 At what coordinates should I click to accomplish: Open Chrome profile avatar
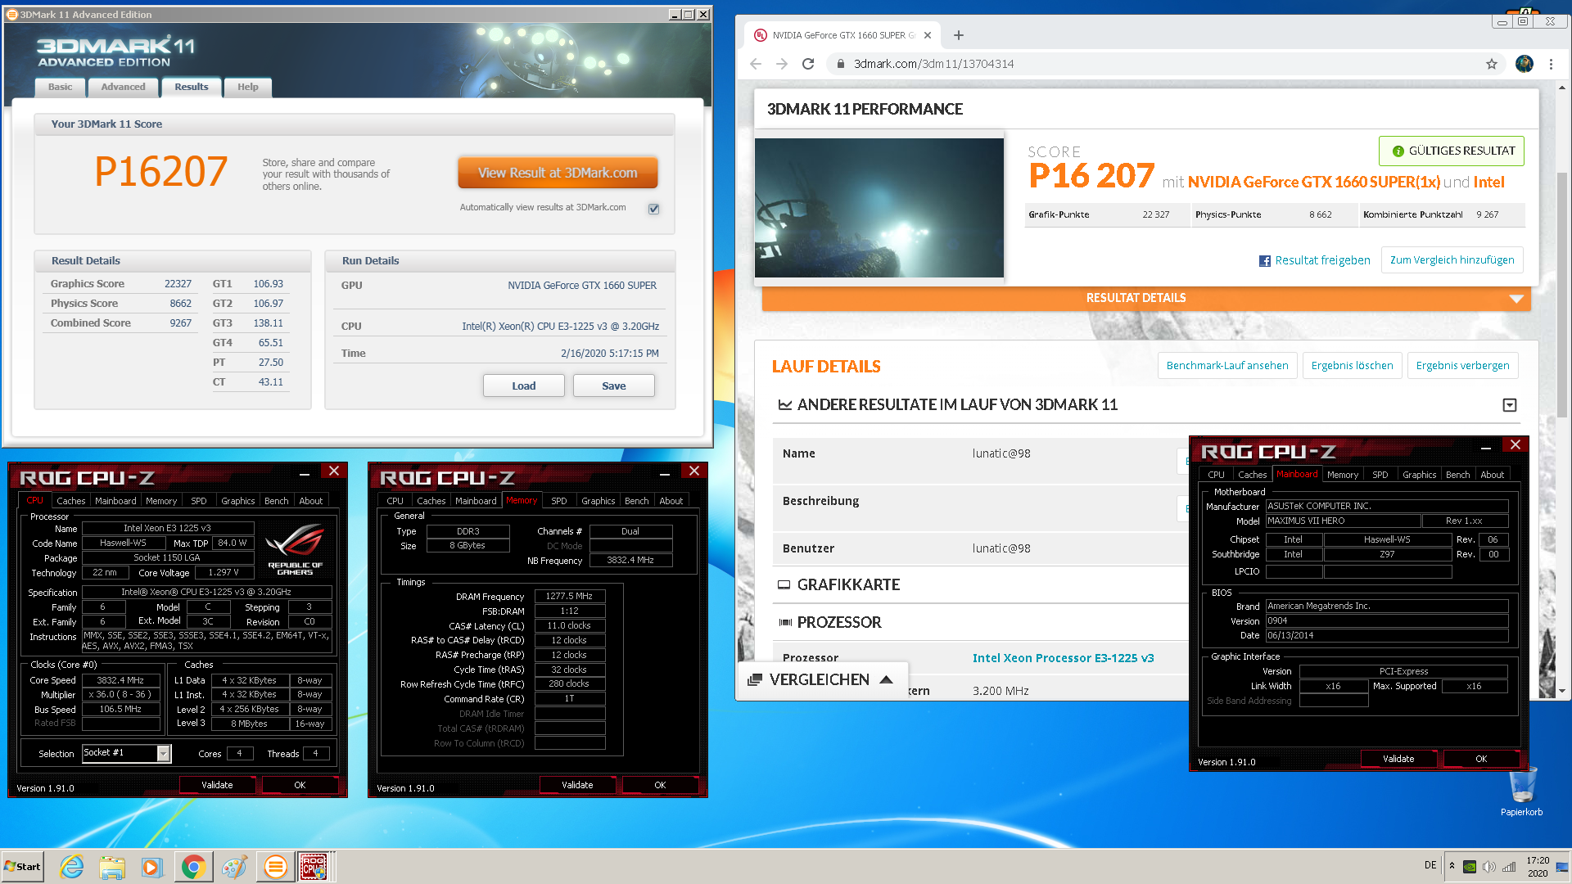(1525, 64)
